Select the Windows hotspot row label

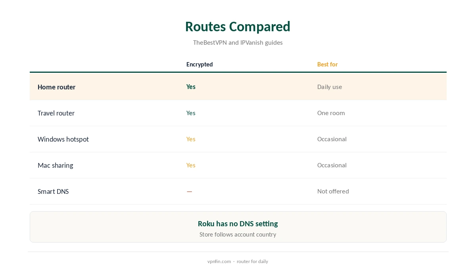tap(63, 139)
